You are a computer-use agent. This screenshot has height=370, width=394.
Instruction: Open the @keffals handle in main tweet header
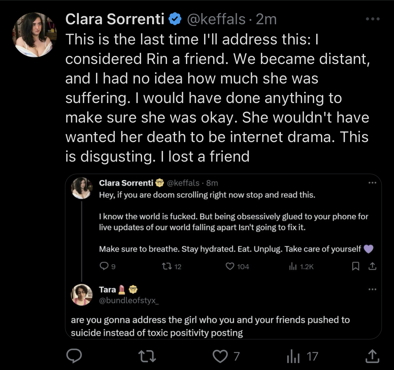[216, 19]
